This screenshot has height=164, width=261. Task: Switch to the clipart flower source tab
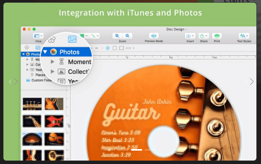27,48
